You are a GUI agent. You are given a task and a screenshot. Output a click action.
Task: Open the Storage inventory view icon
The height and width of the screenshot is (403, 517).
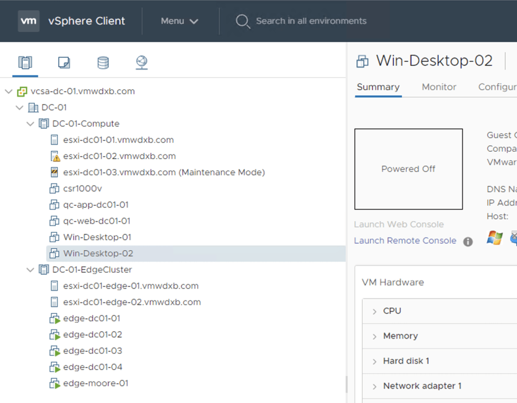(x=103, y=63)
